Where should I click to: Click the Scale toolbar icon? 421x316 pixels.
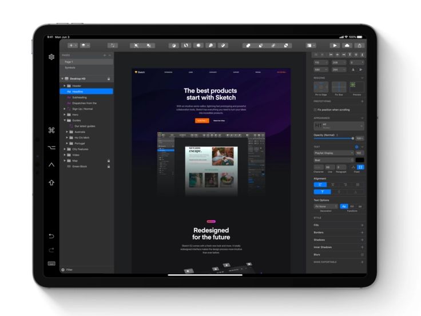pyautogui.click(x=210, y=45)
